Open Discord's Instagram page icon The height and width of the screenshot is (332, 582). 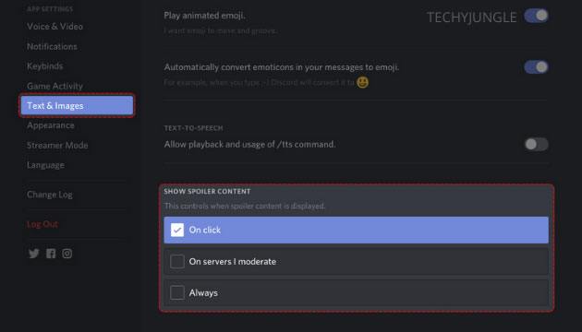[x=67, y=254]
